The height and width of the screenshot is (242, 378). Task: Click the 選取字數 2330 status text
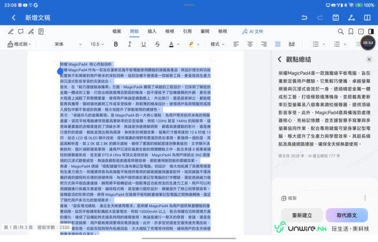tap(53, 227)
